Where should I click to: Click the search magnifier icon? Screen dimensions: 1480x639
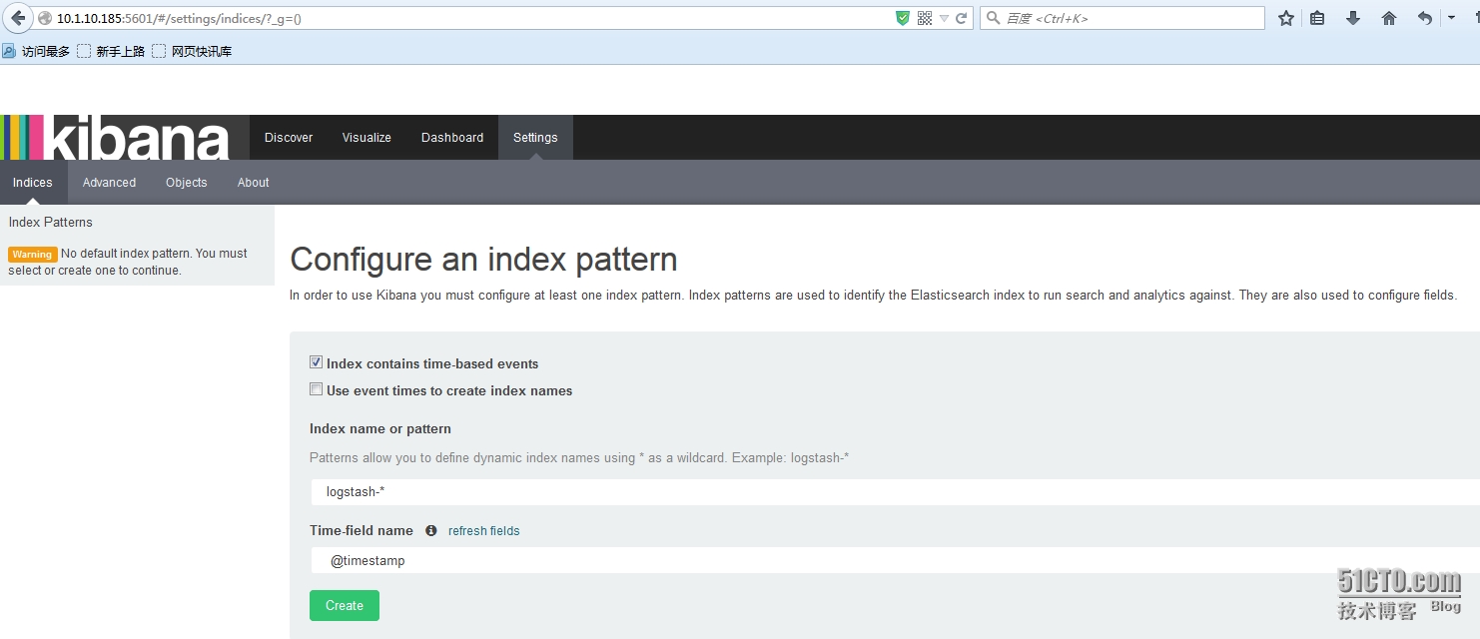993,18
